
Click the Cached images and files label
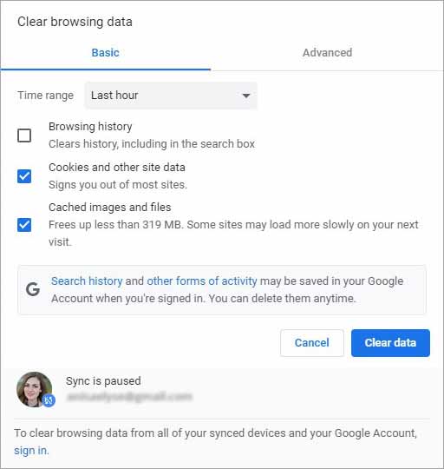tap(110, 208)
